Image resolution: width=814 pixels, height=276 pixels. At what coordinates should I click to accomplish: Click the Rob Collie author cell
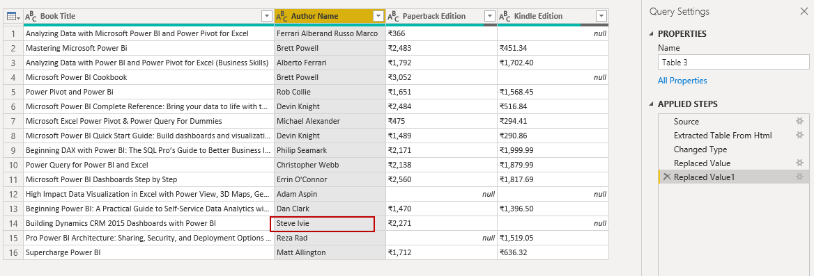[x=330, y=92]
